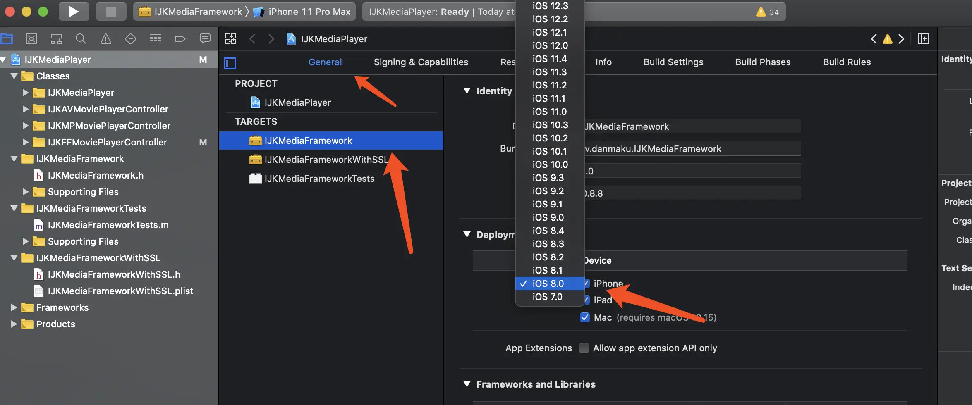The width and height of the screenshot is (972, 405).
Task: Expand the Products group
Action: coord(14,324)
